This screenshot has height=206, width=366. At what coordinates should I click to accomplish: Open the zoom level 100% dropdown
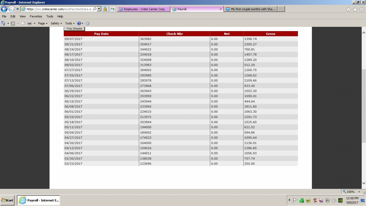(359, 192)
